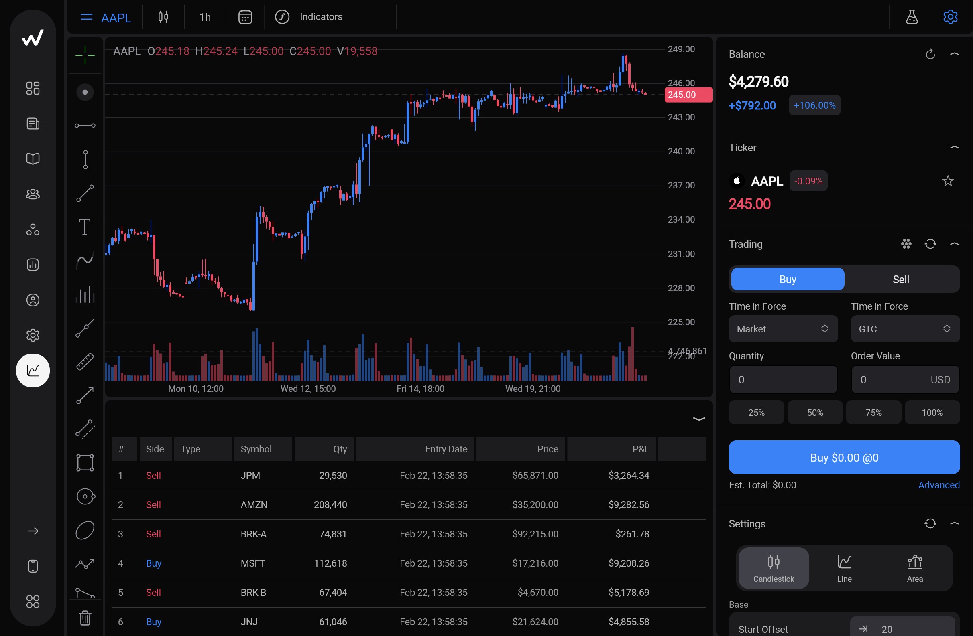Select the vertical line drawing tool
Viewport: 973px width, 636px height.
coord(85,159)
